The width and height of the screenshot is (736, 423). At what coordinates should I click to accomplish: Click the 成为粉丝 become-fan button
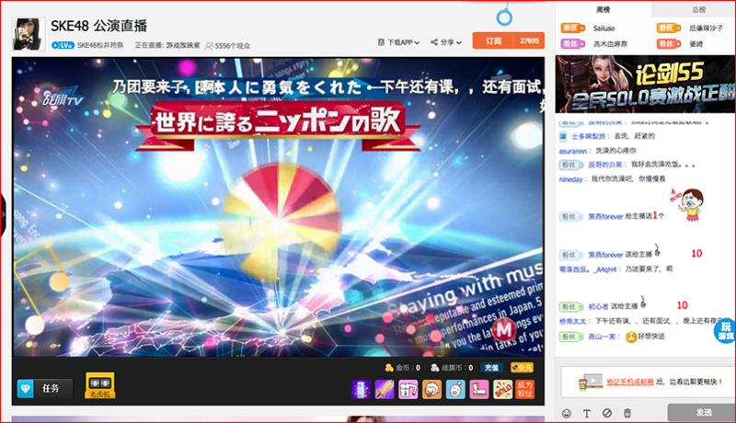pyautogui.click(x=524, y=390)
